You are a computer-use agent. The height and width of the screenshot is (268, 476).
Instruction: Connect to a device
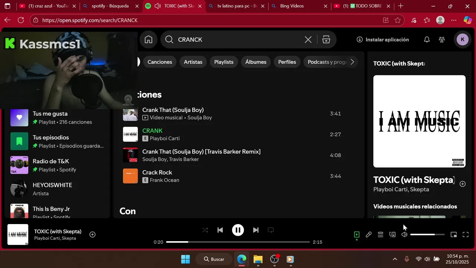pos(392,234)
